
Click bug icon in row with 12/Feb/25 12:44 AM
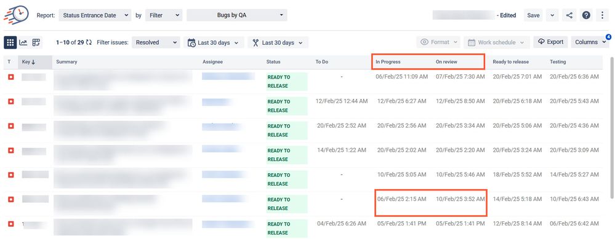11,102
